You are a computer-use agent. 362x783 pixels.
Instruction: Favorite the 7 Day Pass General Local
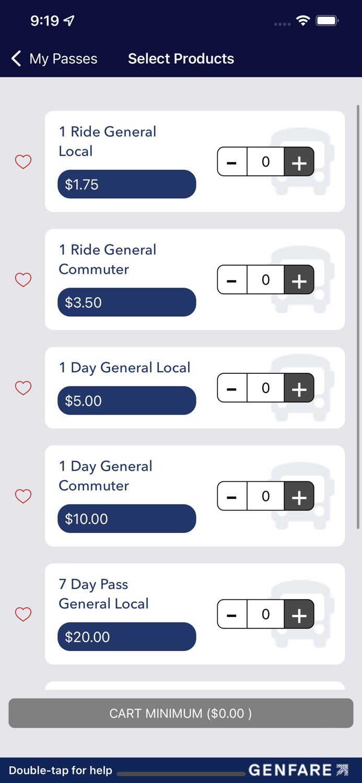tap(23, 614)
